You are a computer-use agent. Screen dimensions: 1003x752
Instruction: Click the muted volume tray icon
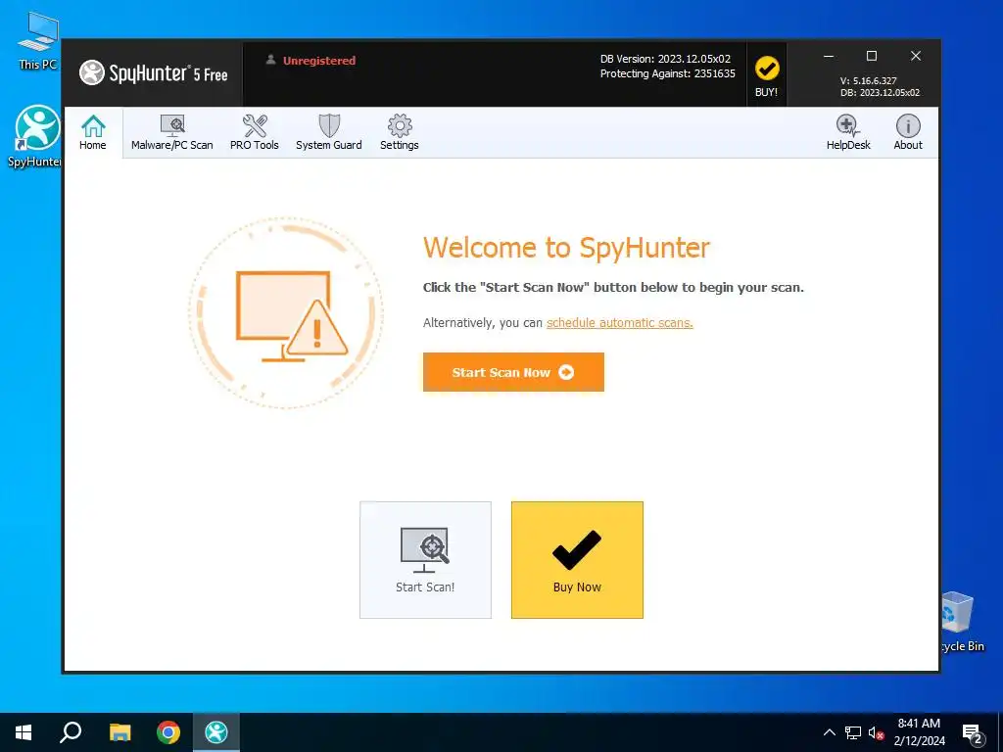[x=876, y=732]
